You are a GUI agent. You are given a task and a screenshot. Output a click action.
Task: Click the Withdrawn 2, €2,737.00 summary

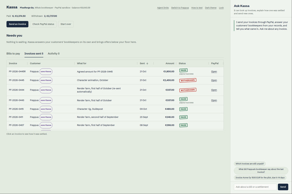coord(44,16)
